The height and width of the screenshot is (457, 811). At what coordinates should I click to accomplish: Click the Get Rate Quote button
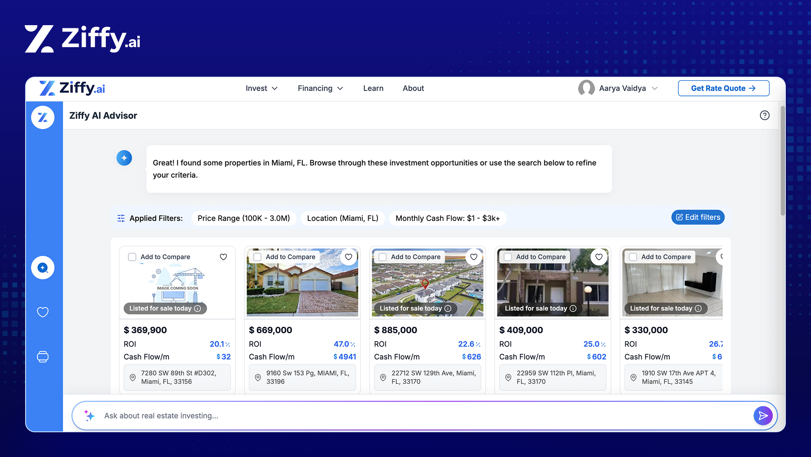click(723, 88)
